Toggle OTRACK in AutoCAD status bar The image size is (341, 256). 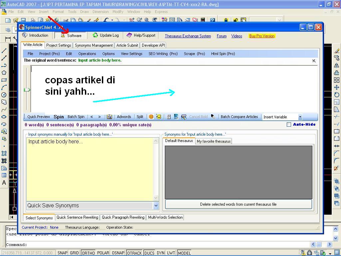(x=134, y=253)
